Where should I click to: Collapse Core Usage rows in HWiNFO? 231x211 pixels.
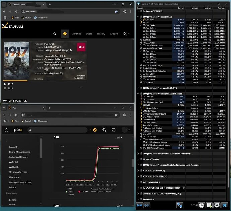[141, 51]
